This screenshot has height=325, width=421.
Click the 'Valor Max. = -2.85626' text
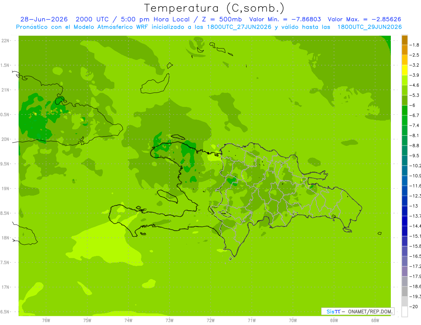click(x=364, y=19)
